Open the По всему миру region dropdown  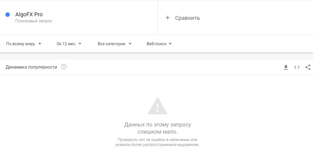point(24,44)
